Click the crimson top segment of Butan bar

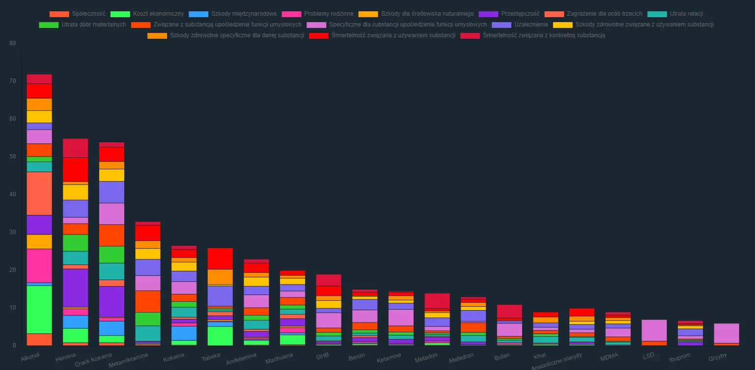pos(509,311)
